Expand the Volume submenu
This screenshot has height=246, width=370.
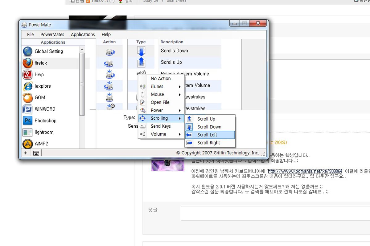click(x=161, y=134)
